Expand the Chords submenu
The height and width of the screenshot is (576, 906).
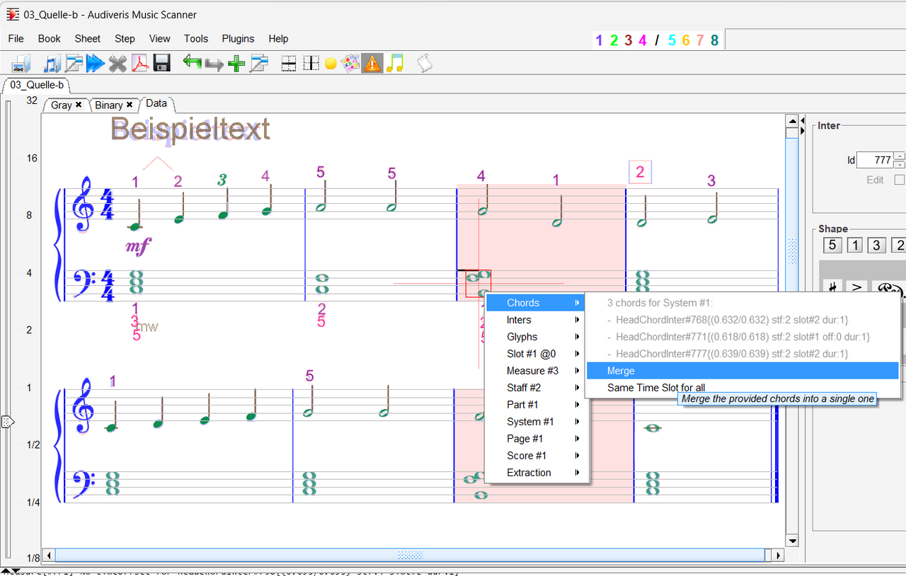(x=537, y=303)
